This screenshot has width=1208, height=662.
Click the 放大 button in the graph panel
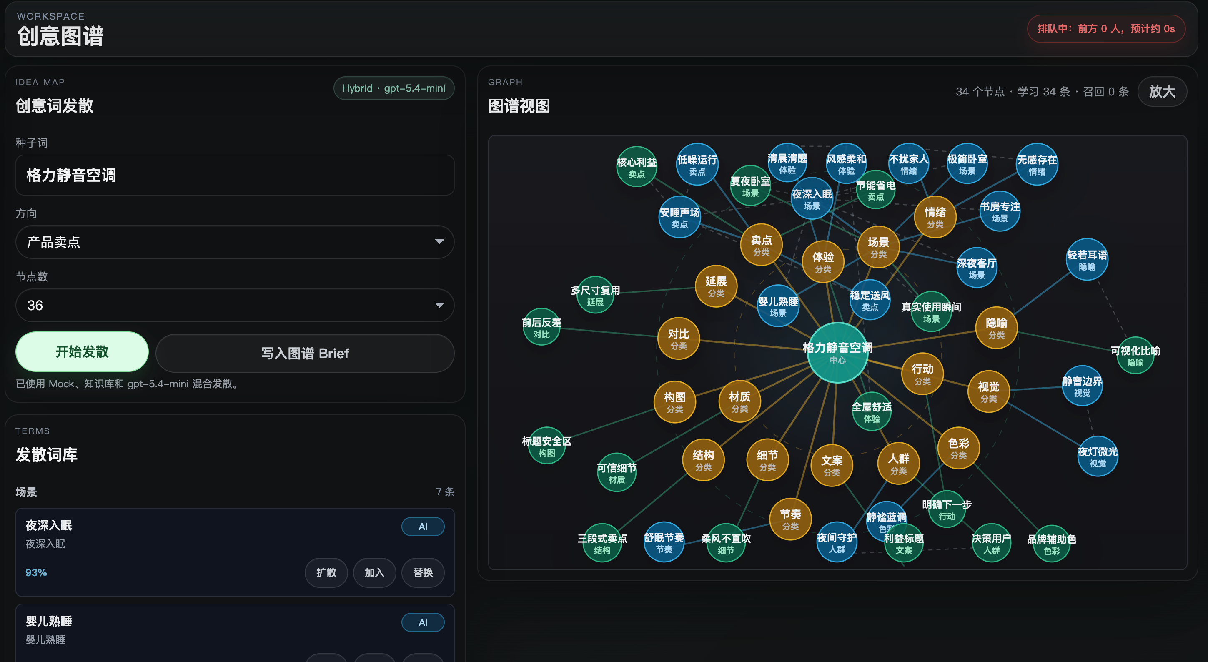pyautogui.click(x=1162, y=91)
